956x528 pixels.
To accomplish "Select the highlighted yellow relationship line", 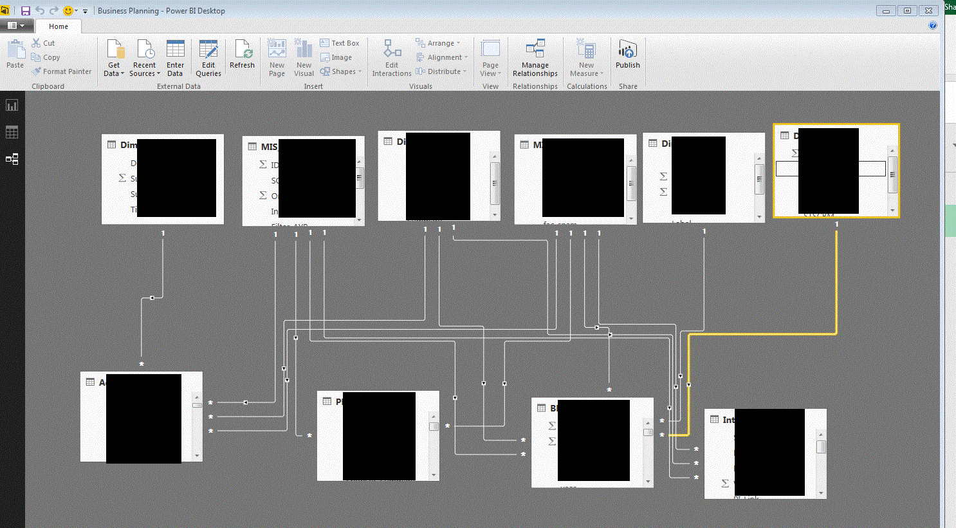I will (x=836, y=283).
